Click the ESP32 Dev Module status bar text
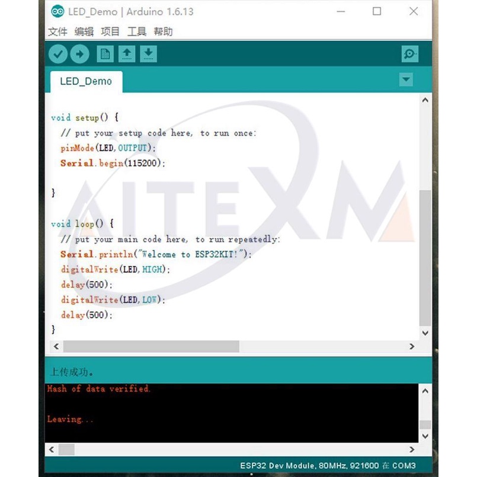Screen dimensions: 477x477 point(328,466)
